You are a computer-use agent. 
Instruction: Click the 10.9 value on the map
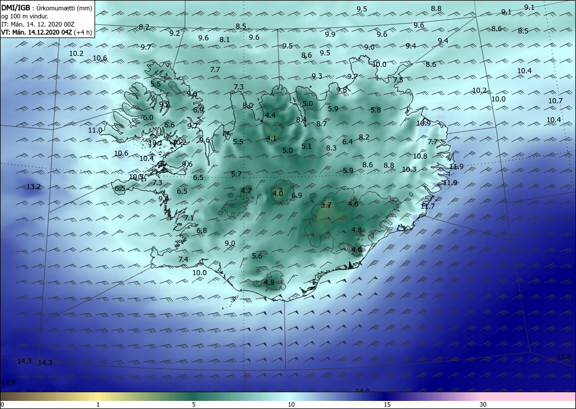click(x=423, y=123)
